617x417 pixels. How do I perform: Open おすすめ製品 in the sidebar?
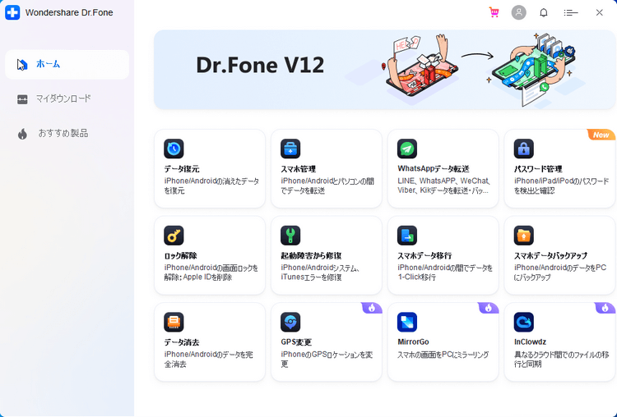click(67, 134)
